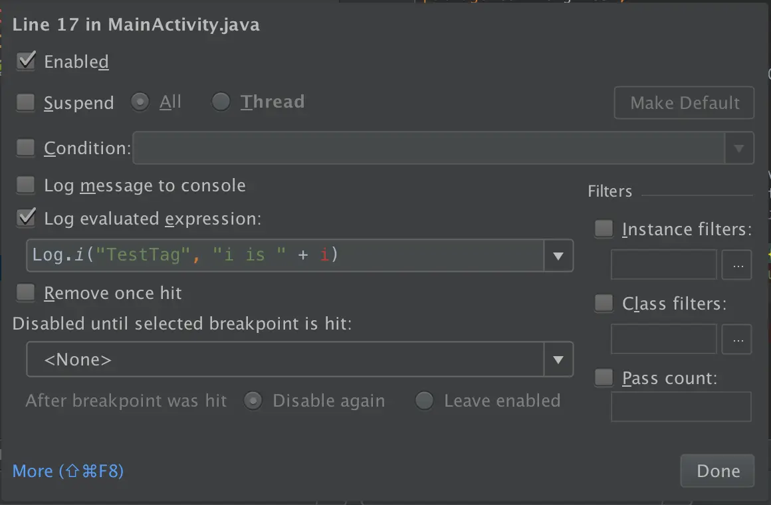Select the Thread radio button
Image resolution: width=771 pixels, height=505 pixels.
tap(221, 102)
